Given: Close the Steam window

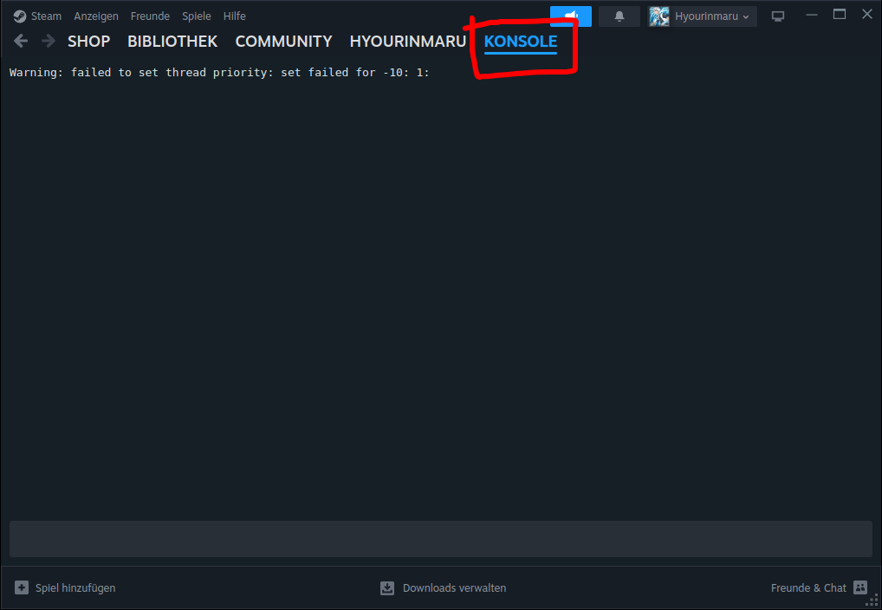Looking at the screenshot, I should [866, 15].
